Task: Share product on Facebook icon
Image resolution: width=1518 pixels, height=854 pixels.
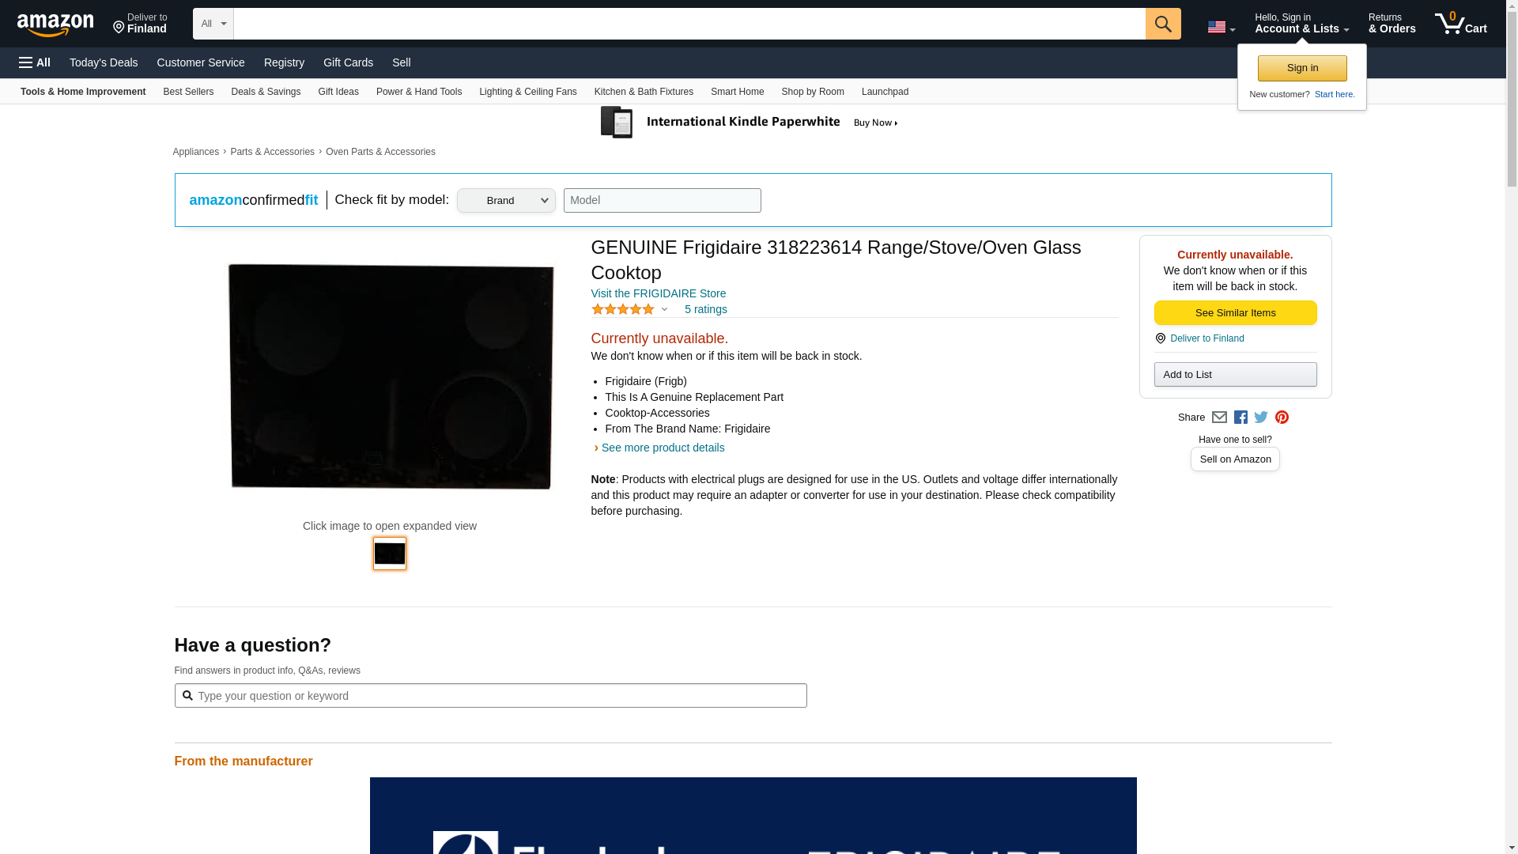Action: click(x=1240, y=418)
